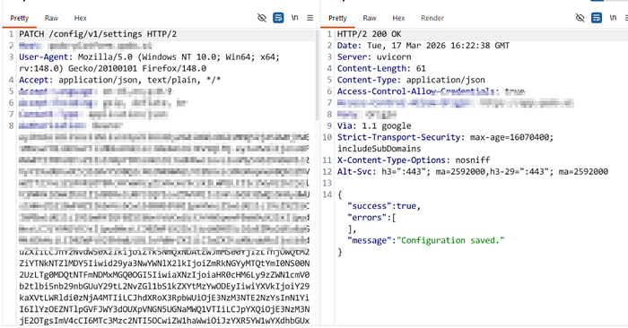Switch to the response Hex tab
The height and width of the screenshot is (328, 628).
[x=398, y=18]
